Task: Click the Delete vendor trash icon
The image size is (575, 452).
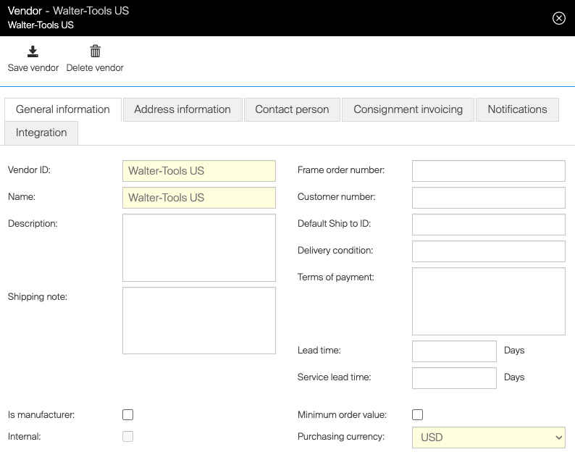Action: [95, 51]
